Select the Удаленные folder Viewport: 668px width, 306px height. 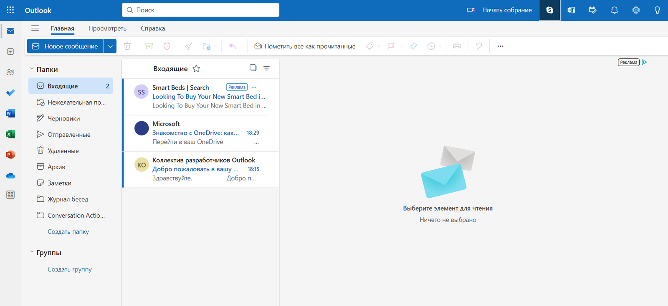coord(71,151)
